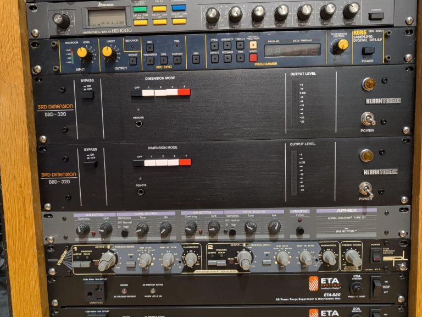Viewport: 422px width, 317px height.
Task: Push the blue Harmonics button on Ibanez HD1000
Action: coord(179,8)
